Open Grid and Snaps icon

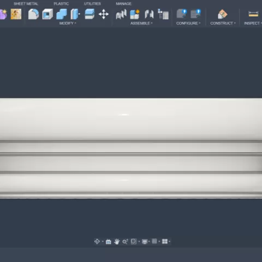point(154,241)
